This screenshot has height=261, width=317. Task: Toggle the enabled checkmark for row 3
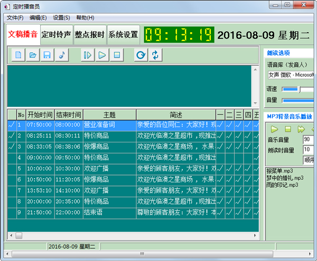pyautogui.click(x=12, y=147)
